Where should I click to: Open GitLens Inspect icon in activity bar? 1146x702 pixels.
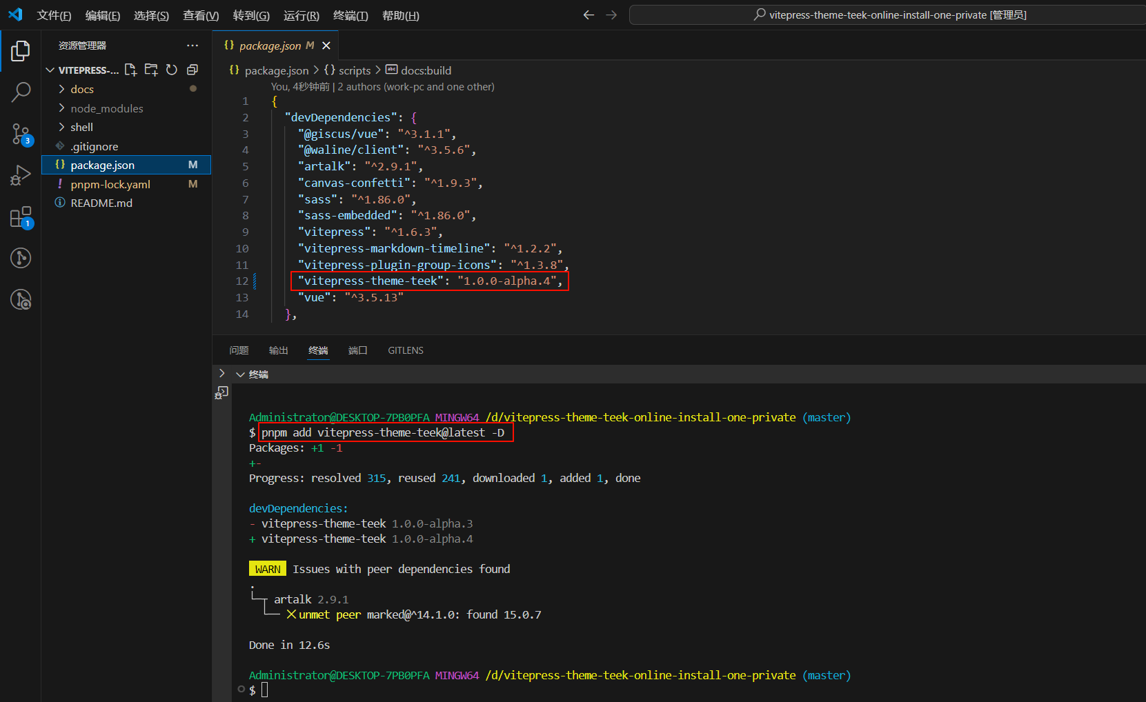[x=21, y=299]
